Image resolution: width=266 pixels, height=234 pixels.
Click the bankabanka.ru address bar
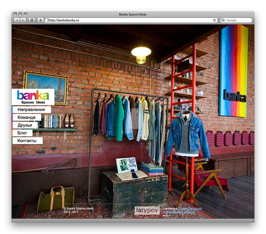[130, 20]
